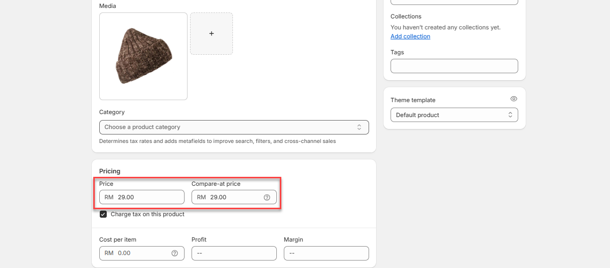610x268 pixels.
Task: Click the Cost per item field
Action: point(142,253)
